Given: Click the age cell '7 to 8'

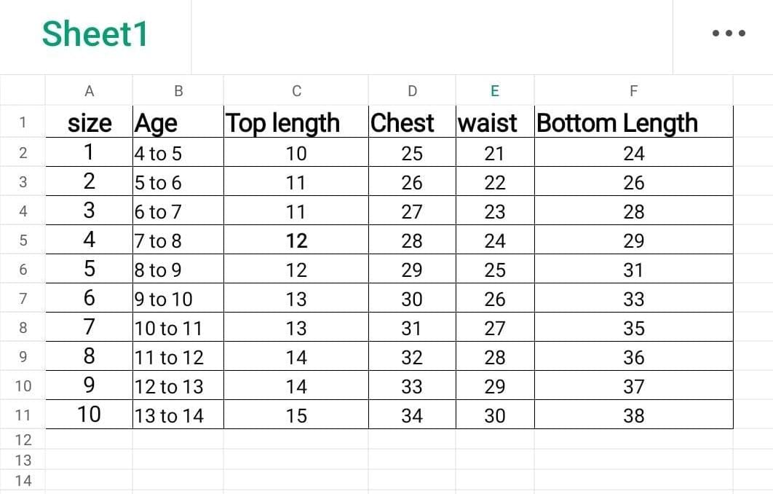Looking at the screenshot, I should (x=158, y=240).
